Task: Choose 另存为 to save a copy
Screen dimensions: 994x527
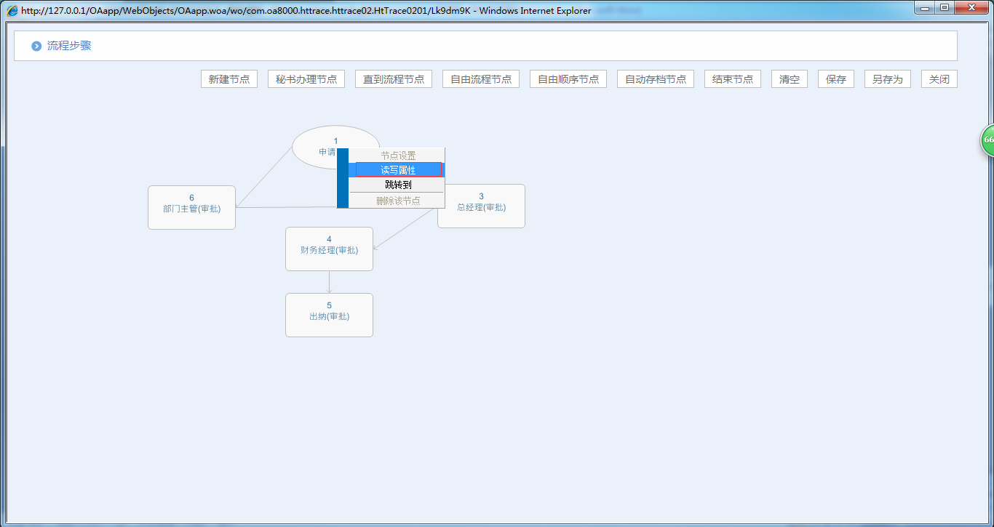Action: [x=888, y=79]
